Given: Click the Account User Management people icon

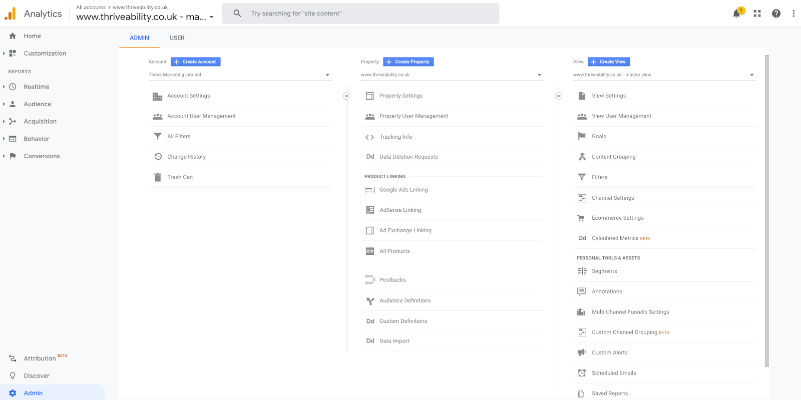Looking at the screenshot, I should point(158,116).
